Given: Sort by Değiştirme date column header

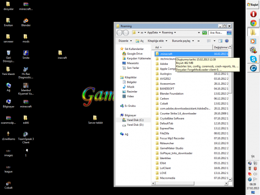Looking at the screenshot, I should pyautogui.click(x=221, y=47).
